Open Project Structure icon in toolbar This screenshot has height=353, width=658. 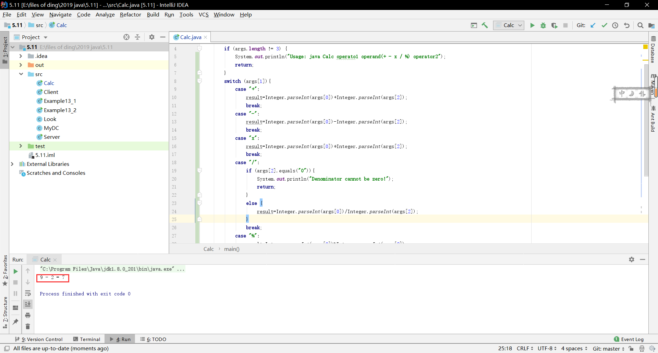651,25
